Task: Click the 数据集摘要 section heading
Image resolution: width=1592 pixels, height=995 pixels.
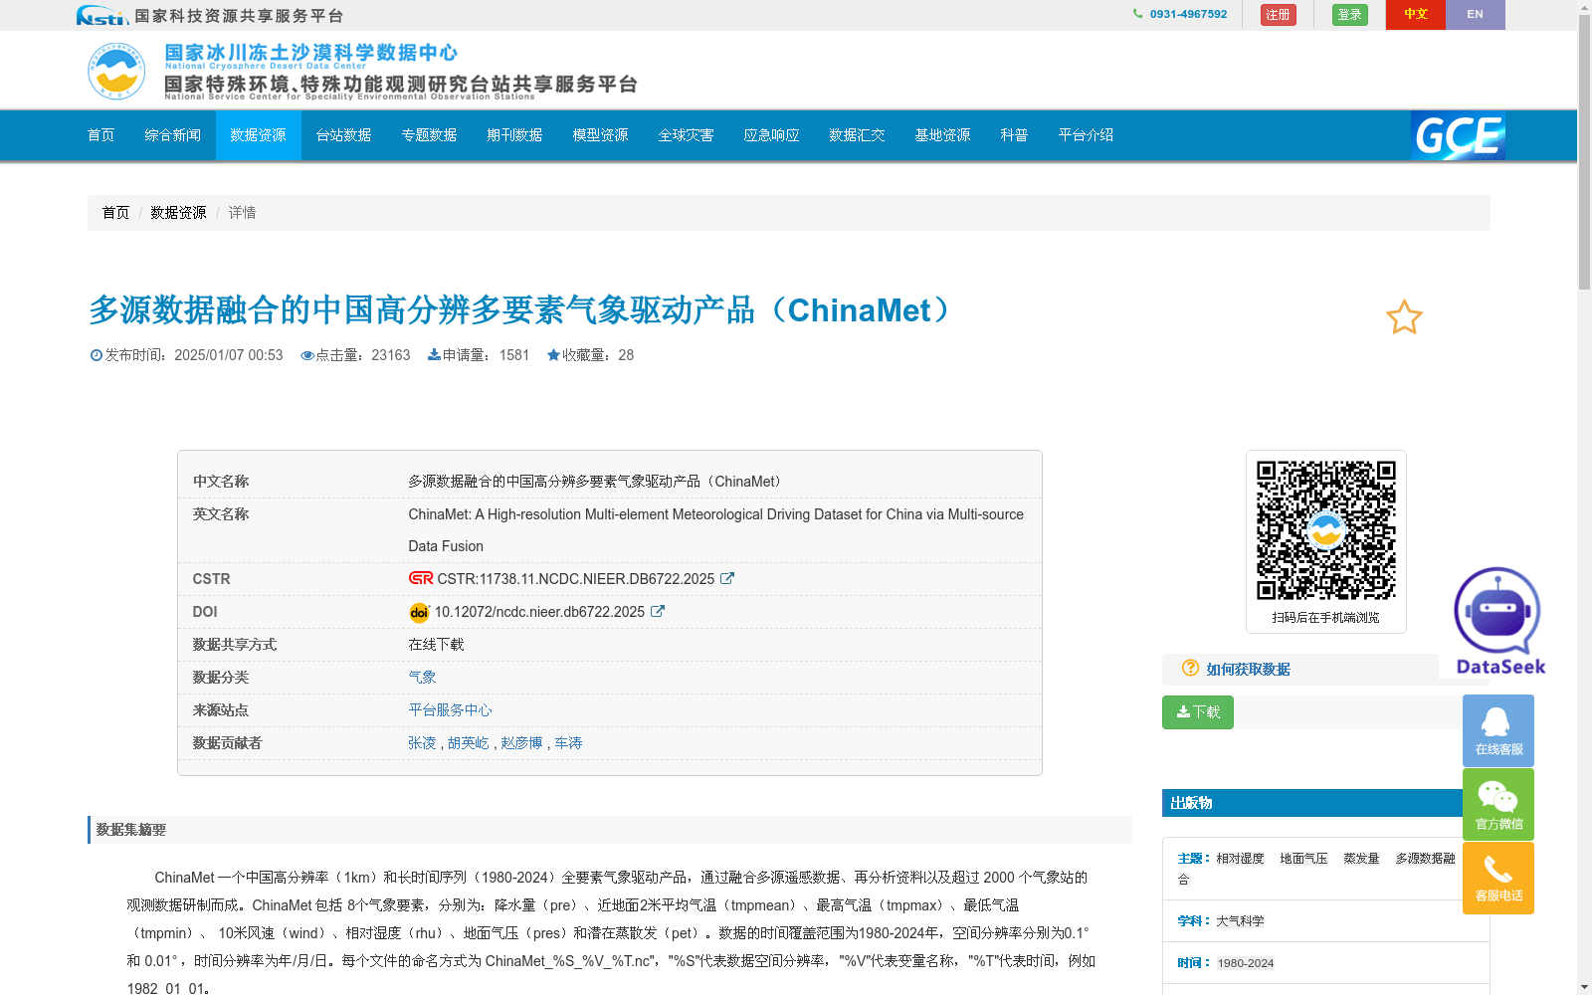Action: click(131, 830)
